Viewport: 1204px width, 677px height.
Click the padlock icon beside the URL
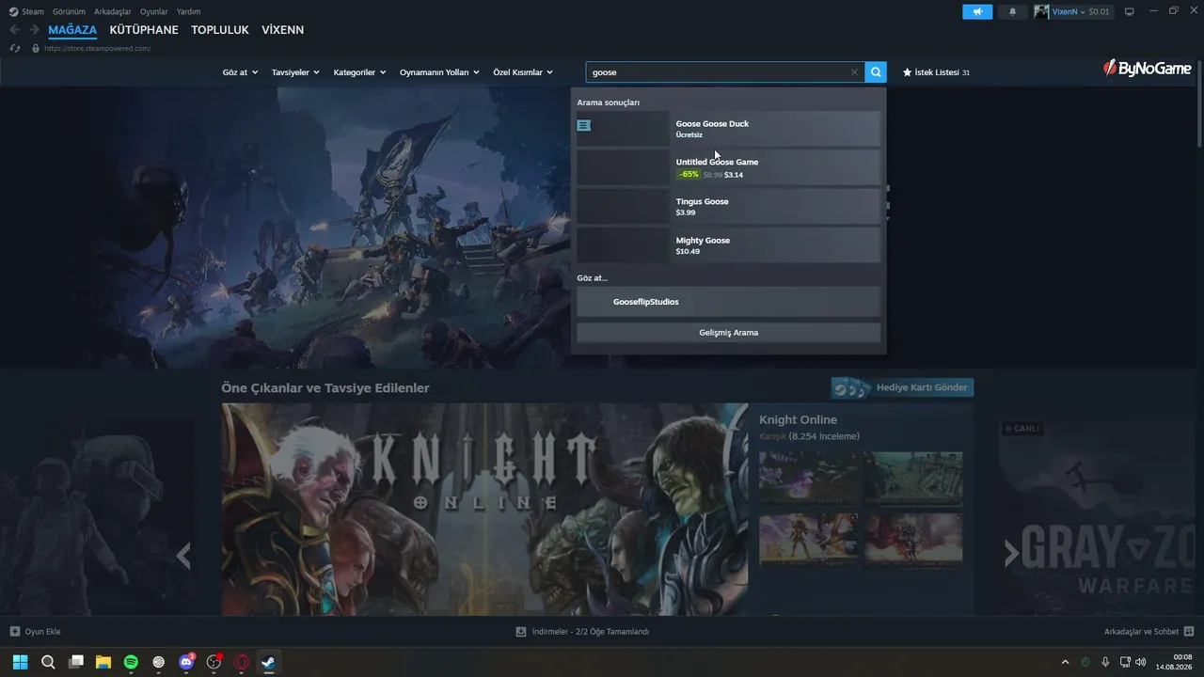tap(36, 48)
